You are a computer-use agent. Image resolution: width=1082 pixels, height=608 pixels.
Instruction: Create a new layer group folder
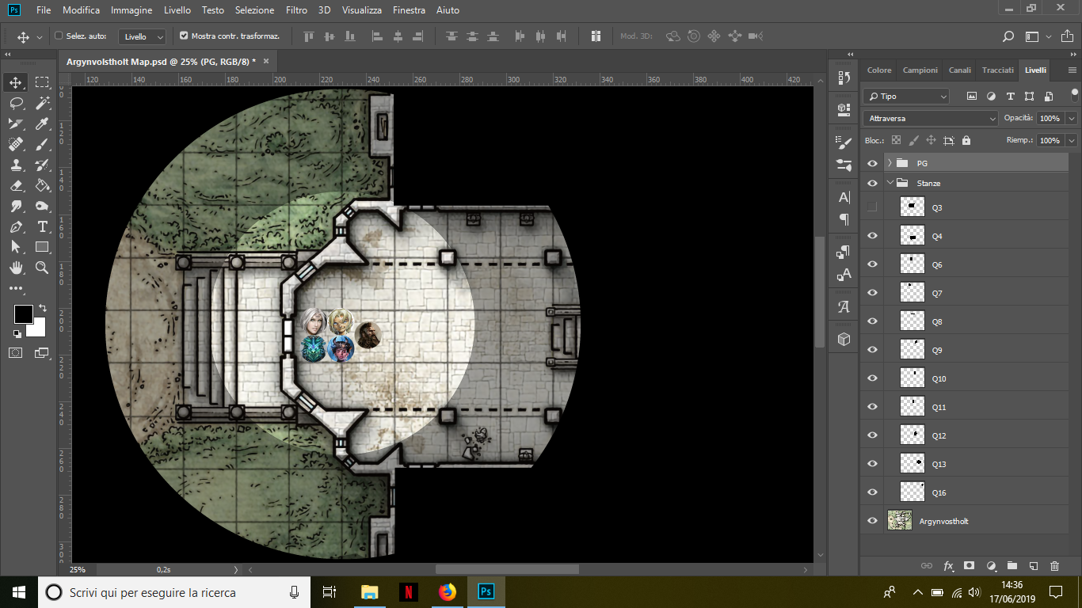(1012, 566)
